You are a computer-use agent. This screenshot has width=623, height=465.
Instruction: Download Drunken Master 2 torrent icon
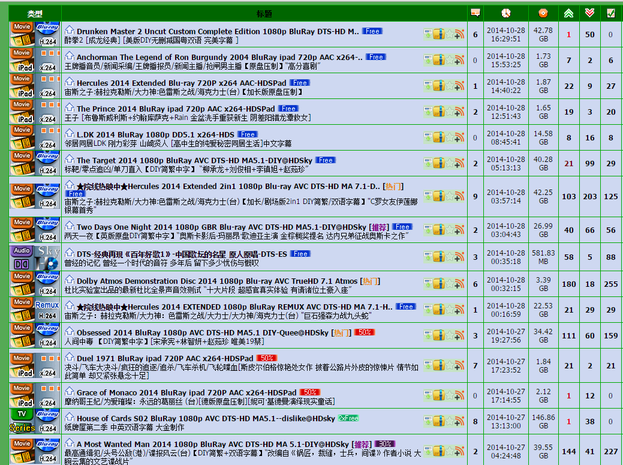428,34
